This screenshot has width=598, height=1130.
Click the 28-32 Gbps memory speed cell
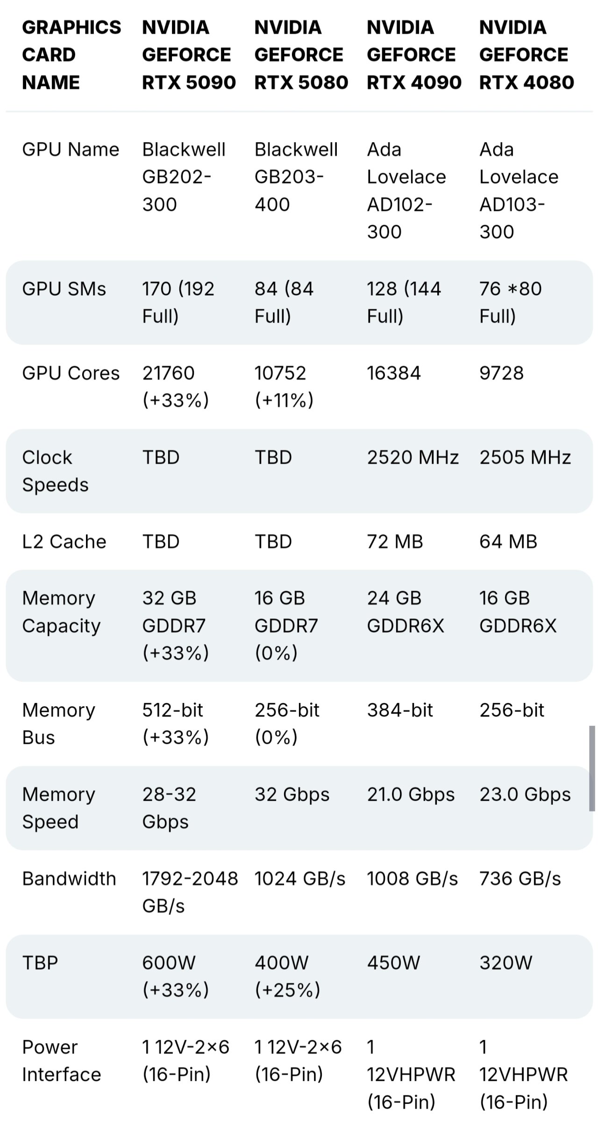click(x=169, y=808)
